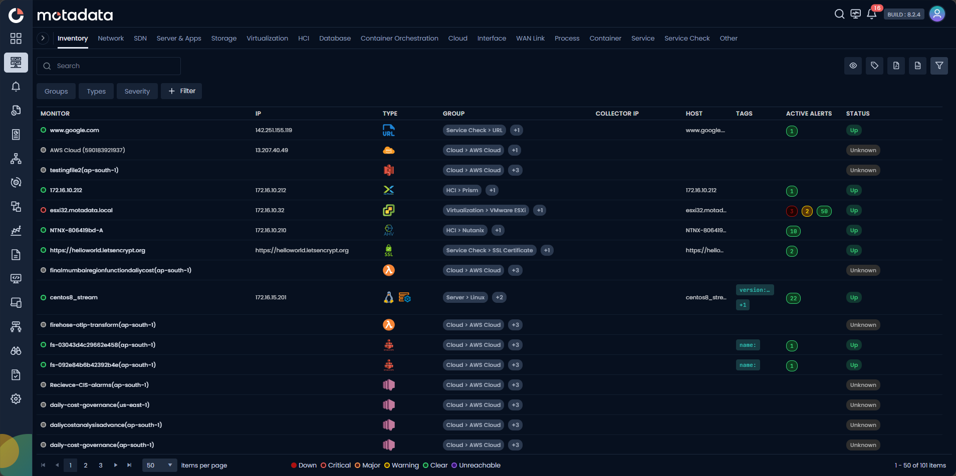
Task: Open the code monitor icon in sidebar
Action: (16, 279)
